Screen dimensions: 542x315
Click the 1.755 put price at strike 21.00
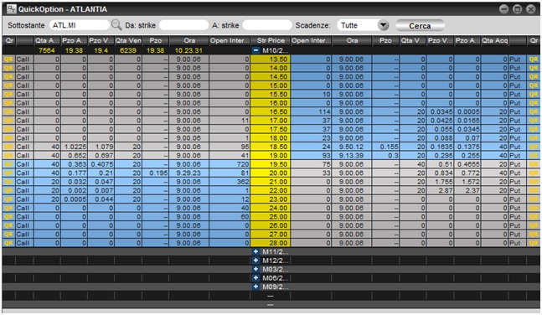(441, 182)
